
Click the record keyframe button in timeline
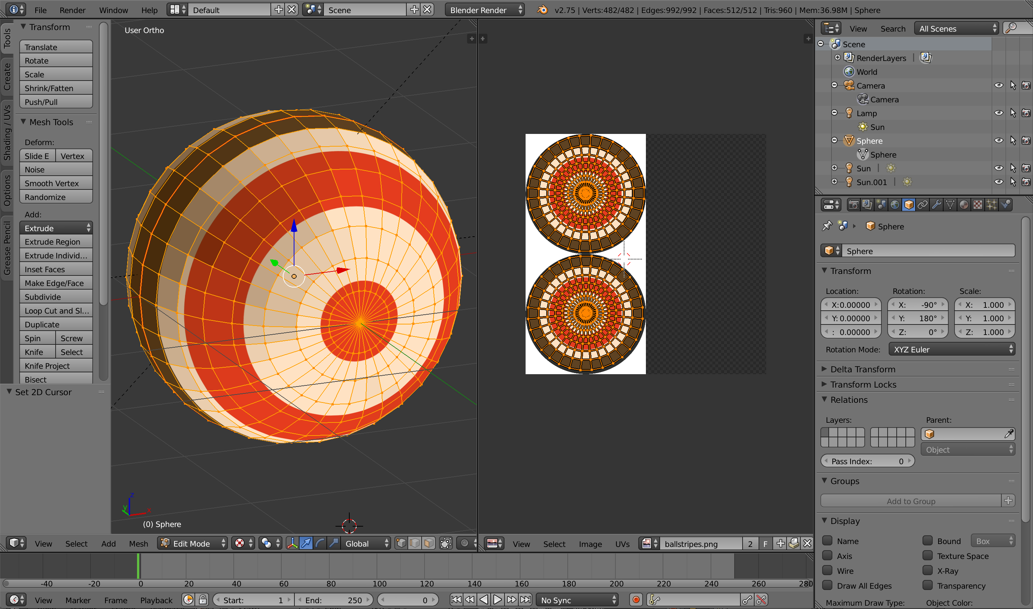tap(636, 600)
